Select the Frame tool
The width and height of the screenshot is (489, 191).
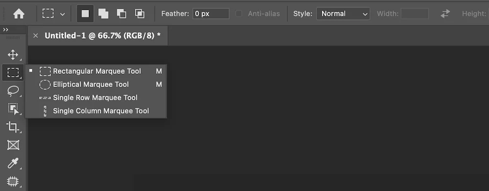tap(13, 145)
